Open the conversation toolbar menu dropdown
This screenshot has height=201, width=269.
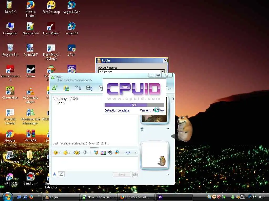pyautogui.click(x=171, y=88)
